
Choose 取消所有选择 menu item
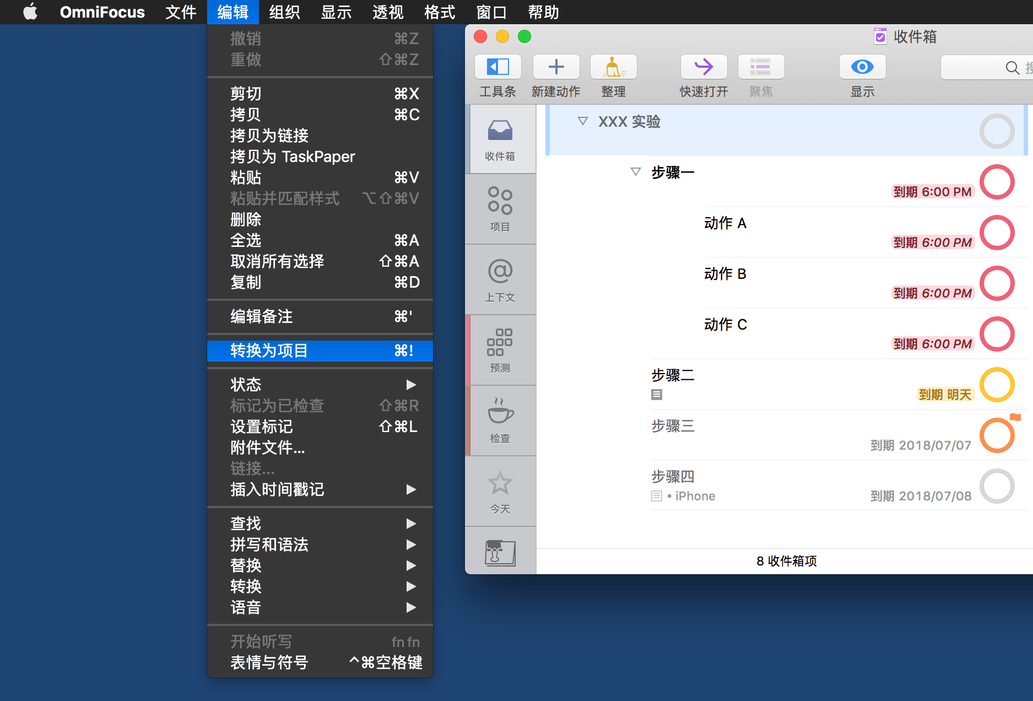click(320, 261)
